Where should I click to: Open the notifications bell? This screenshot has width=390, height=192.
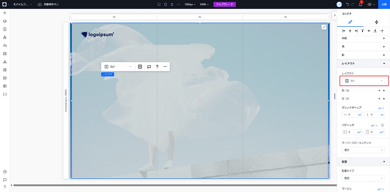tap(360, 4)
